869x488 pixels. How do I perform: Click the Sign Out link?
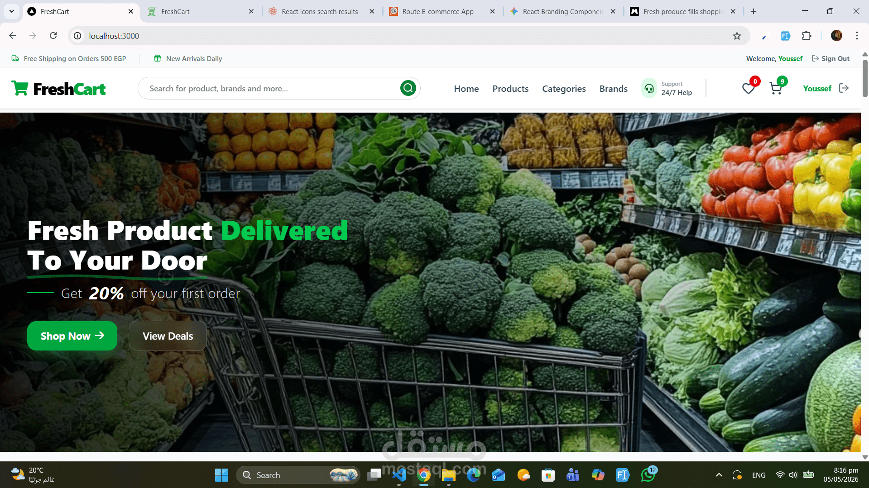[x=835, y=58]
